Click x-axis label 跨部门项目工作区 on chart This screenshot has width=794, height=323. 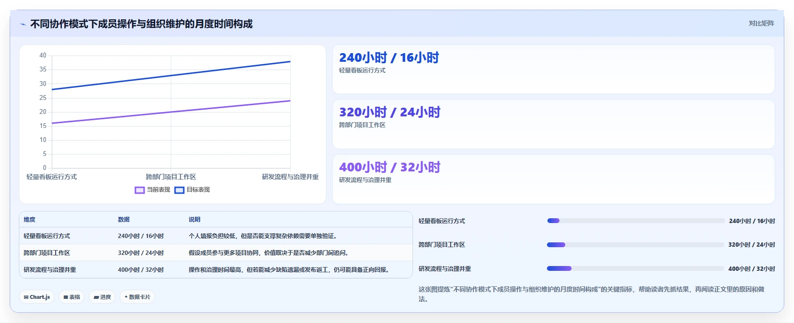coord(171,177)
